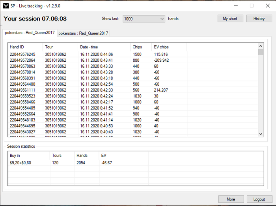Select hand 220449543027 row
276x206 pixels.
[x=133, y=132]
